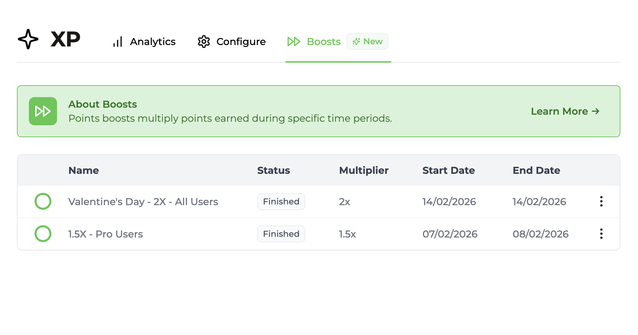Follow the Learn More link
This screenshot has width=638, height=335.
[559, 111]
